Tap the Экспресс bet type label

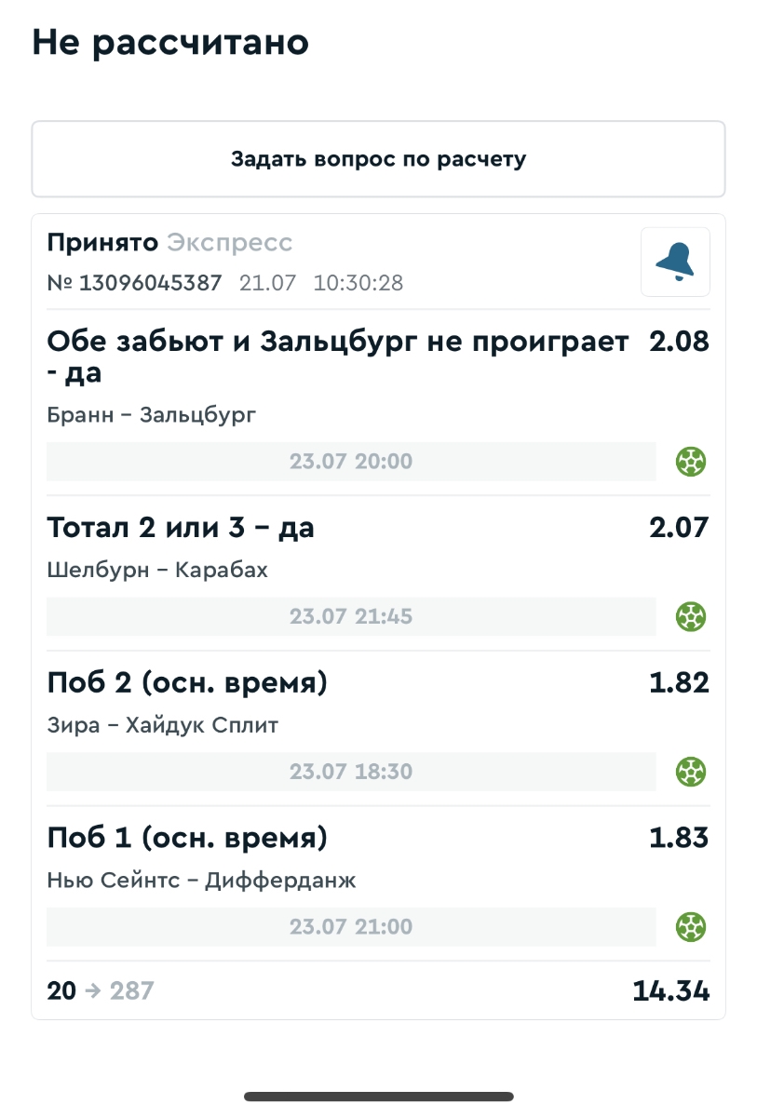230,244
